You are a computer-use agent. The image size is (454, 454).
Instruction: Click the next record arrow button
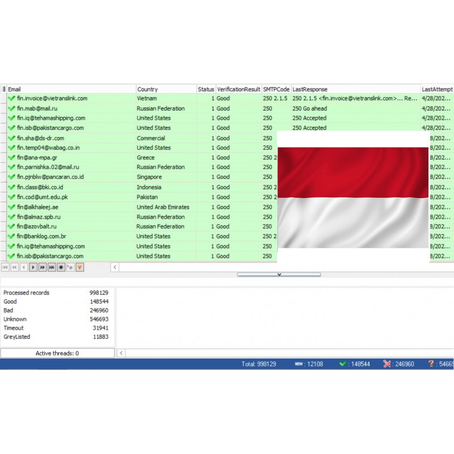pos(33,267)
